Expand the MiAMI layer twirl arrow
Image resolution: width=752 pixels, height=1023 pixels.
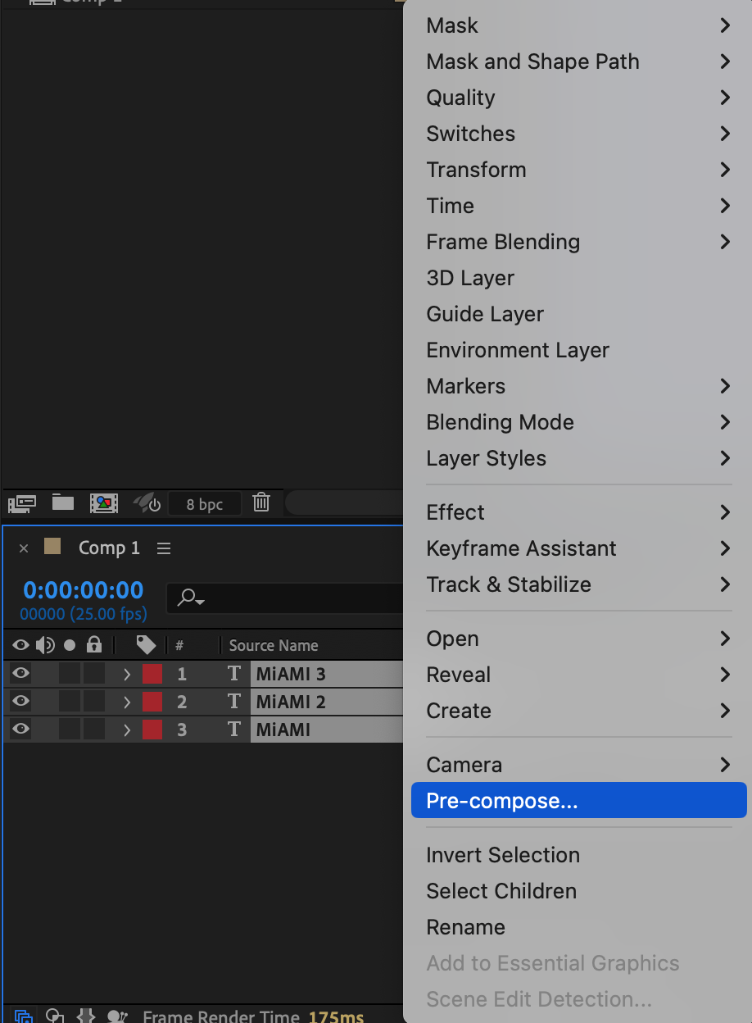(x=127, y=730)
